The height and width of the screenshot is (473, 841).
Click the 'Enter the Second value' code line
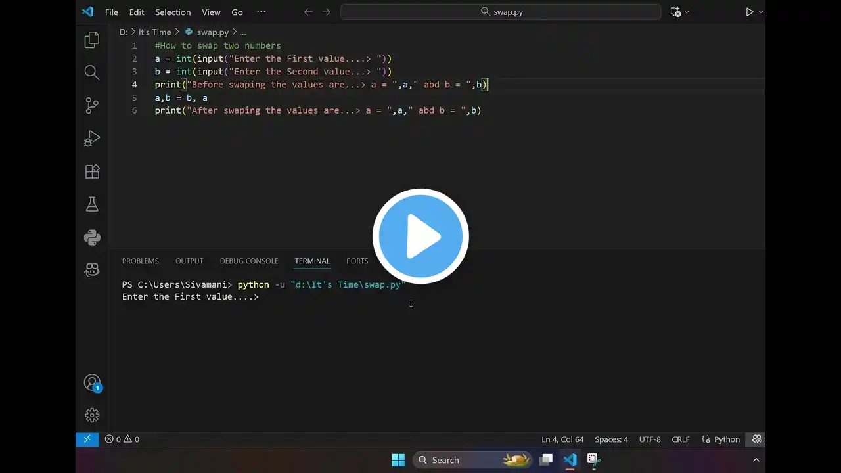[273, 72]
